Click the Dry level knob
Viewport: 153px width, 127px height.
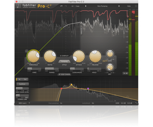pos(110,67)
